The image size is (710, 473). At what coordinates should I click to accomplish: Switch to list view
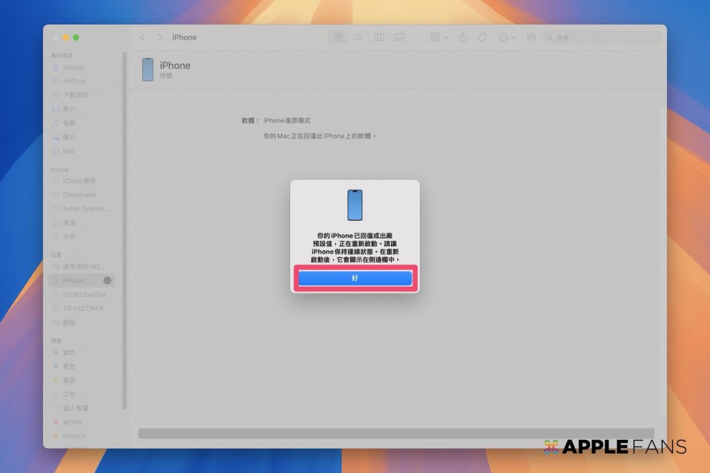pyautogui.click(x=358, y=37)
